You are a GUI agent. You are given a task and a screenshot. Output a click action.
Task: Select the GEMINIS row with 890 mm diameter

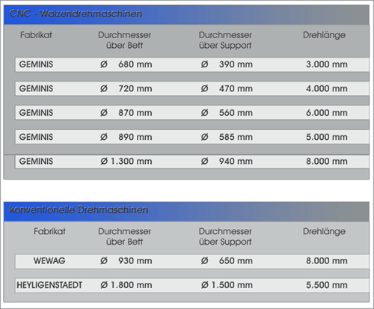tap(192, 137)
